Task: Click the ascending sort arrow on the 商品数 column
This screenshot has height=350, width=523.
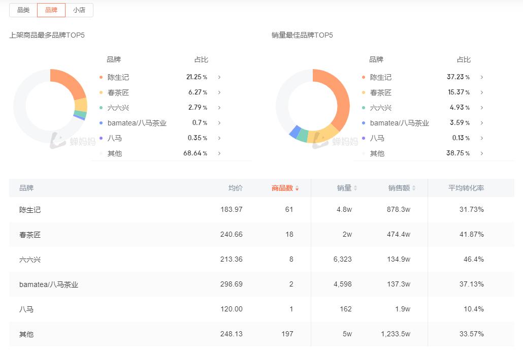Action: (x=296, y=186)
